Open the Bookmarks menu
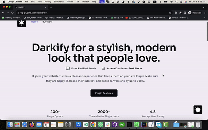Viewport: 208px width, 130px height. click(59, 2)
